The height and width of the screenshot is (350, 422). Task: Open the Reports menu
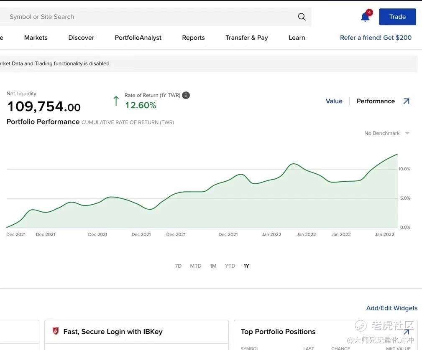pyautogui.click(x=193, y=38)
